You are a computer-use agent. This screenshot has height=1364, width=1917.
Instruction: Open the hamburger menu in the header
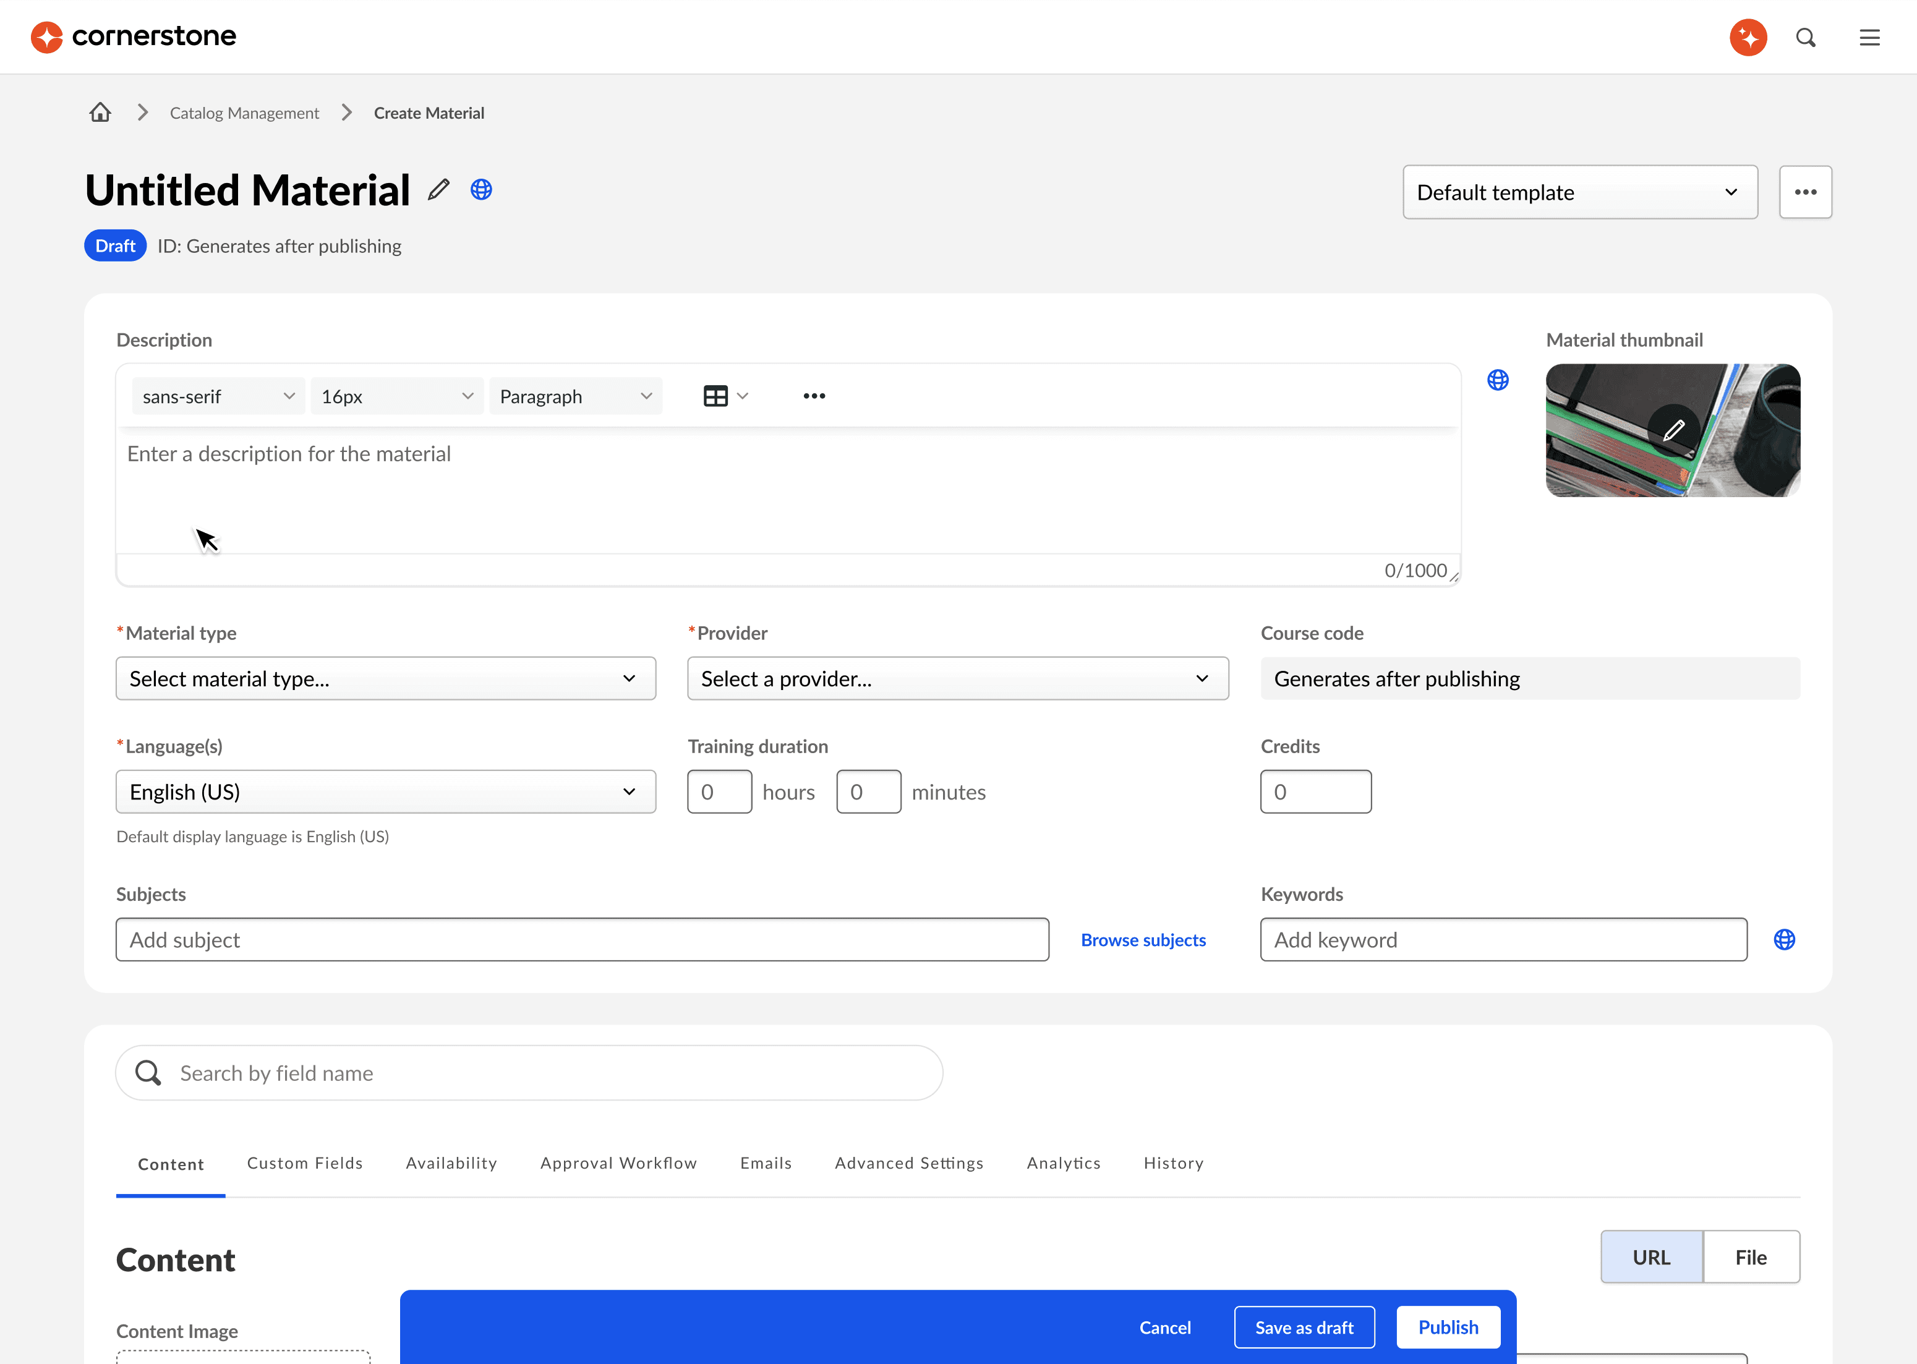(1869, 37)
